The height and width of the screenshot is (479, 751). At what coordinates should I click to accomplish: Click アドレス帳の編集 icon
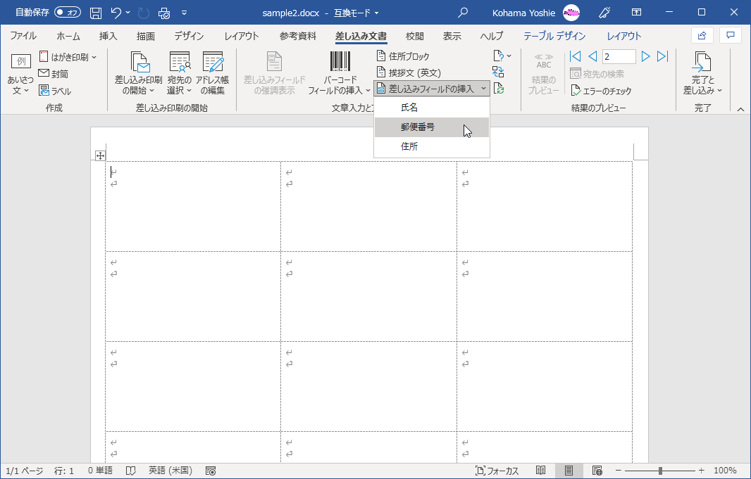[x=212, y=74]
